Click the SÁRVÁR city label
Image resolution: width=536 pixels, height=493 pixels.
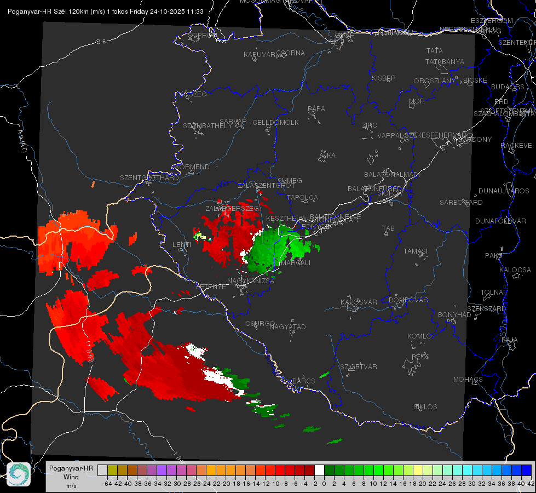coord(233,122)
